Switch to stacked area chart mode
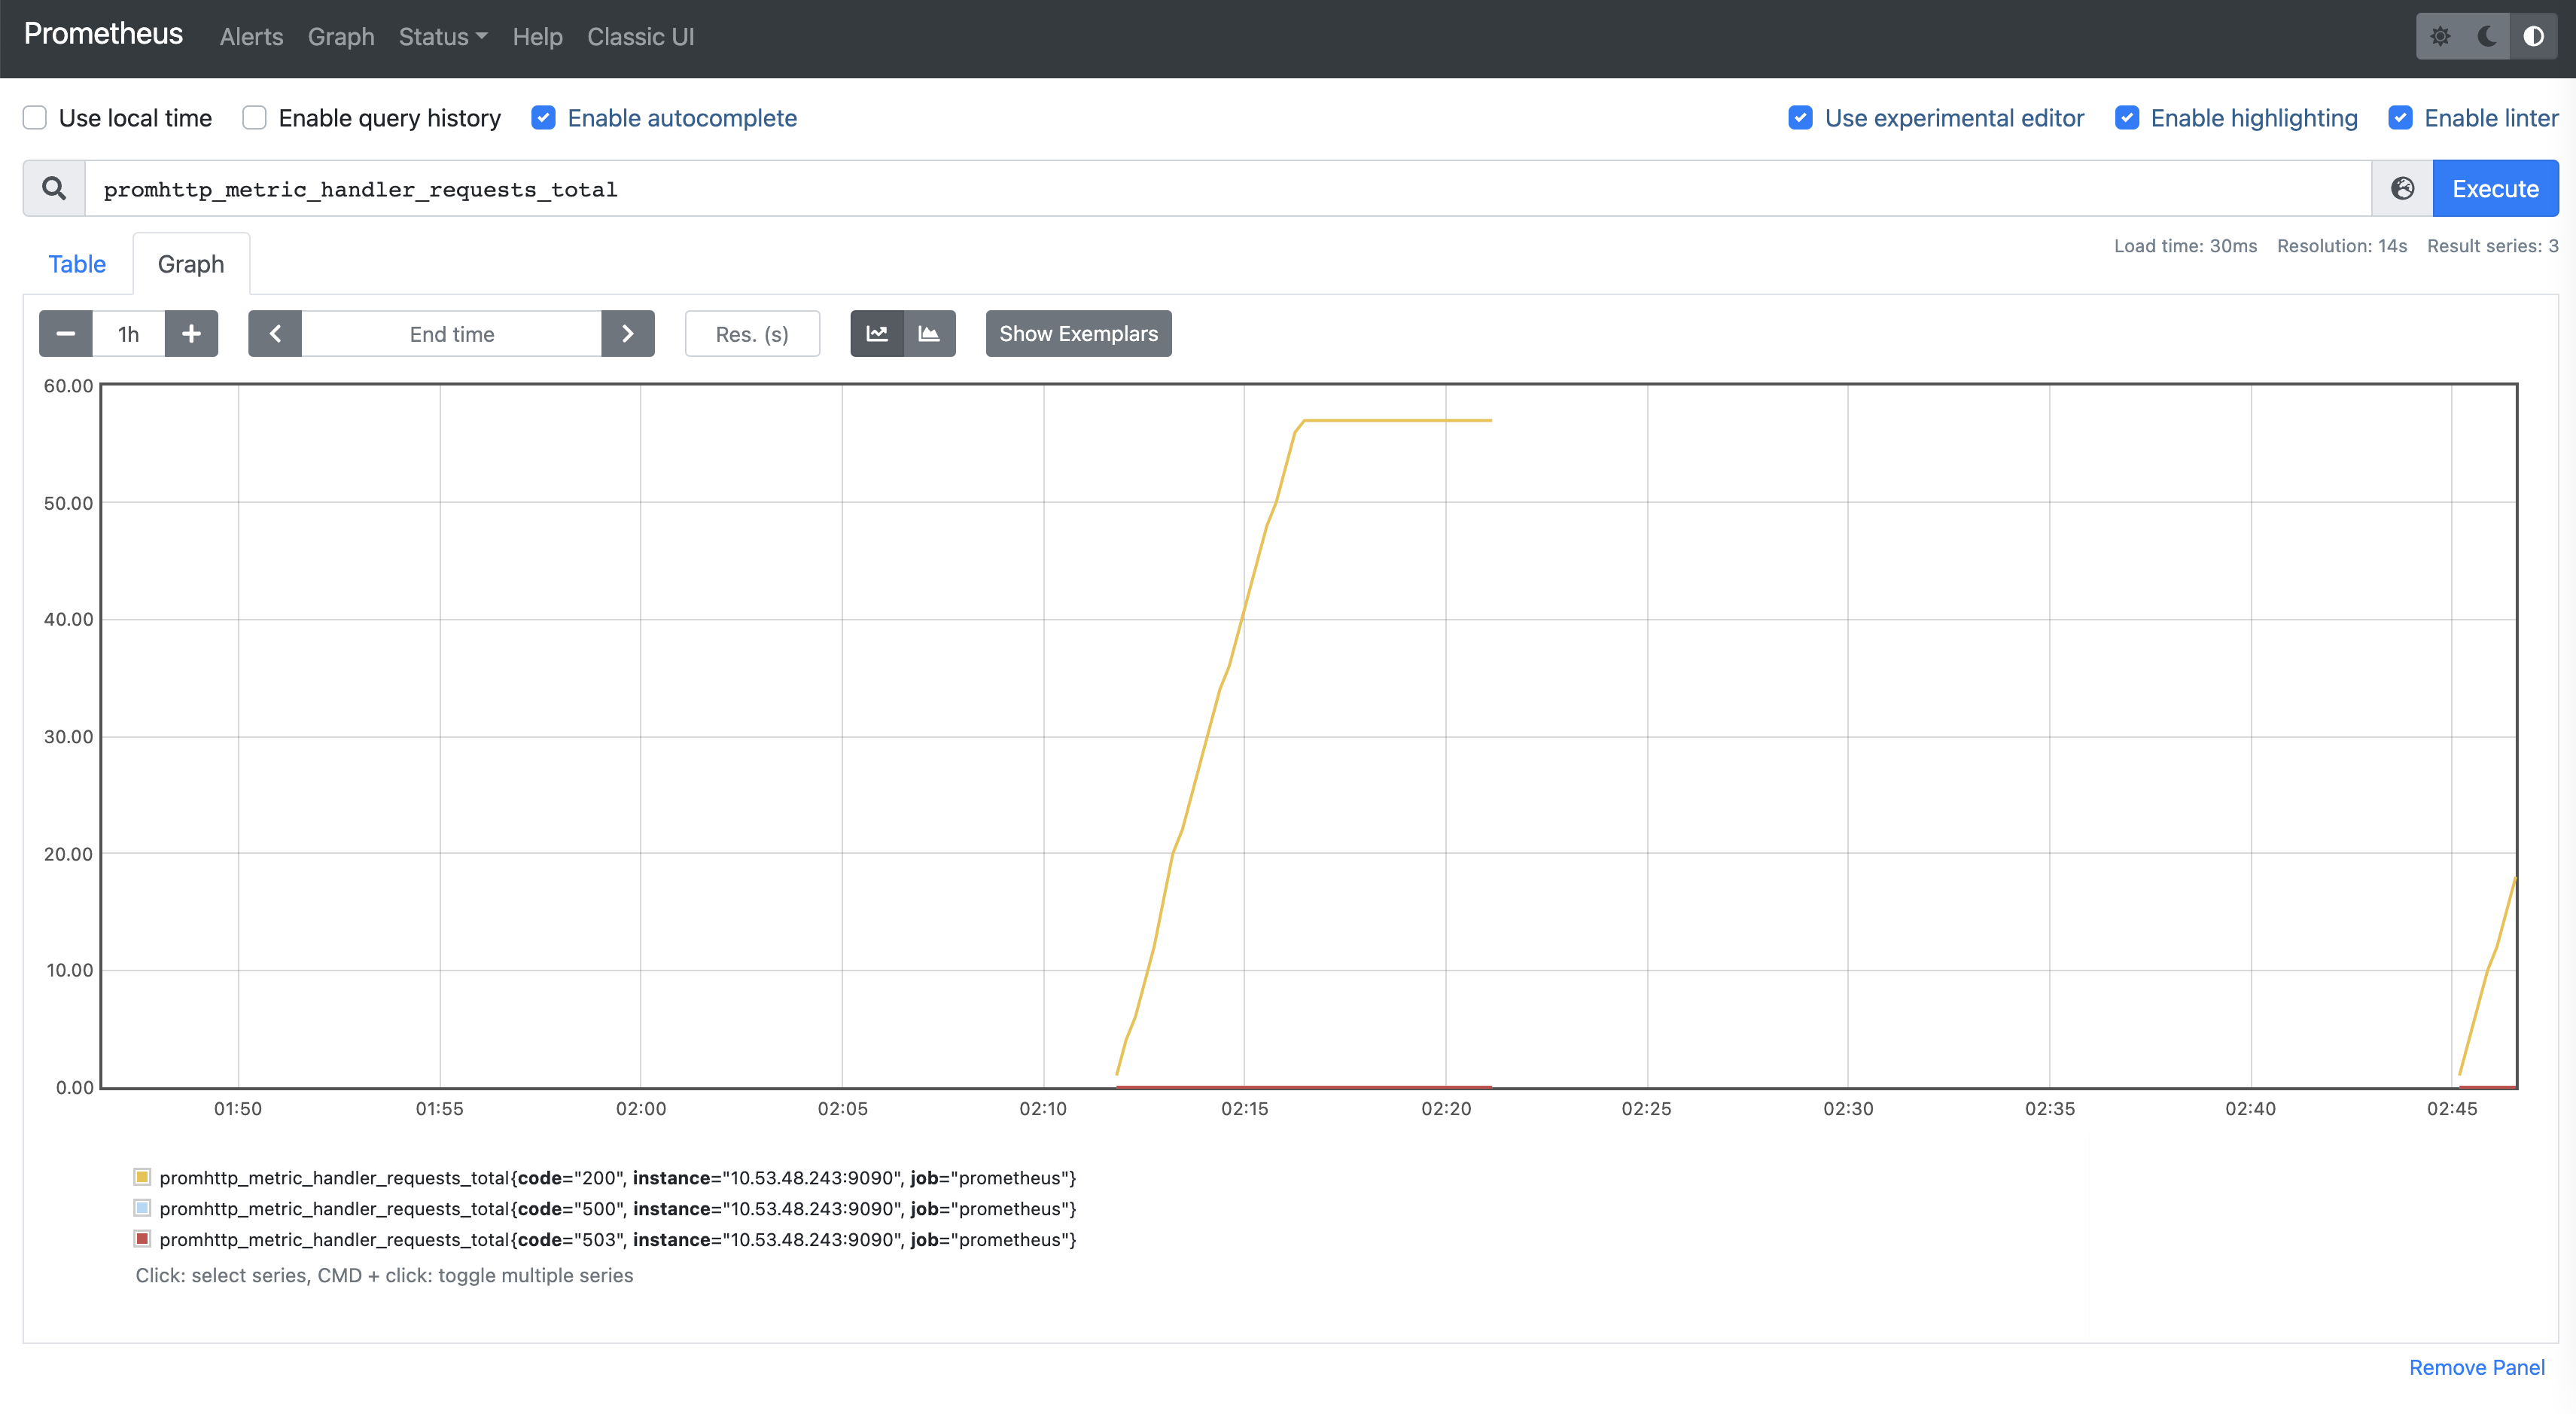Image resolution: width=2576 pixels, height=1414 pixels. [x=929, y=333]
